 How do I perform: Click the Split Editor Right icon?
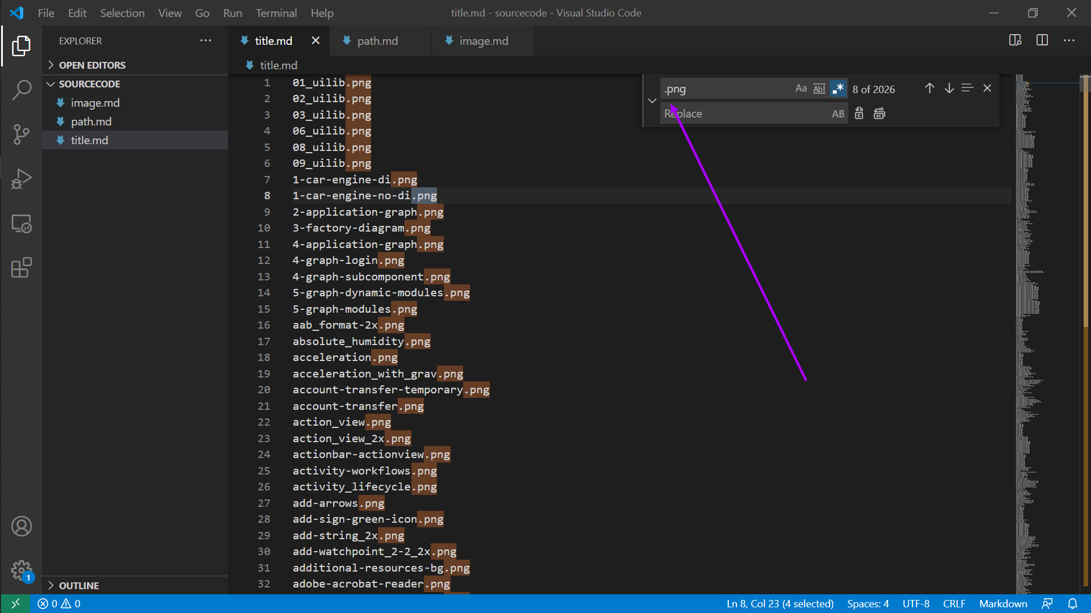tap(1042, 40)
